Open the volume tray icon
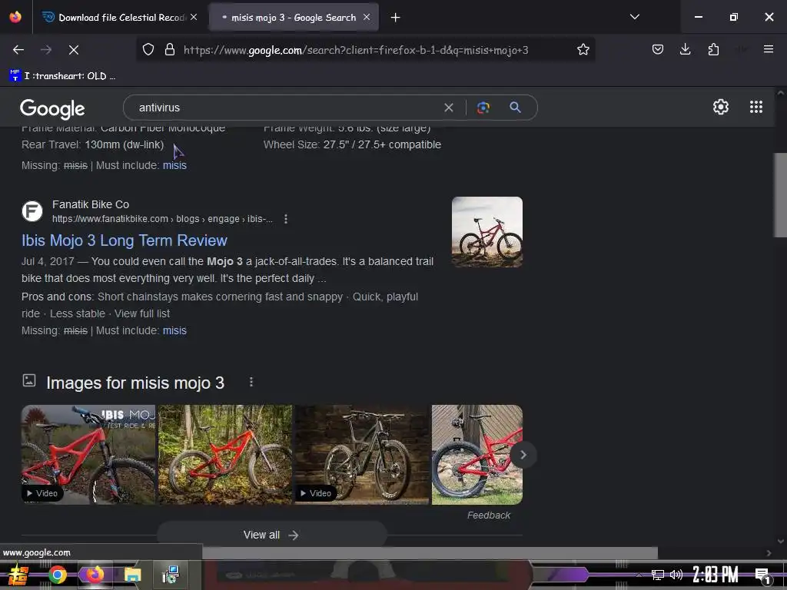787x590 pixels. click(x=676, y=575)
